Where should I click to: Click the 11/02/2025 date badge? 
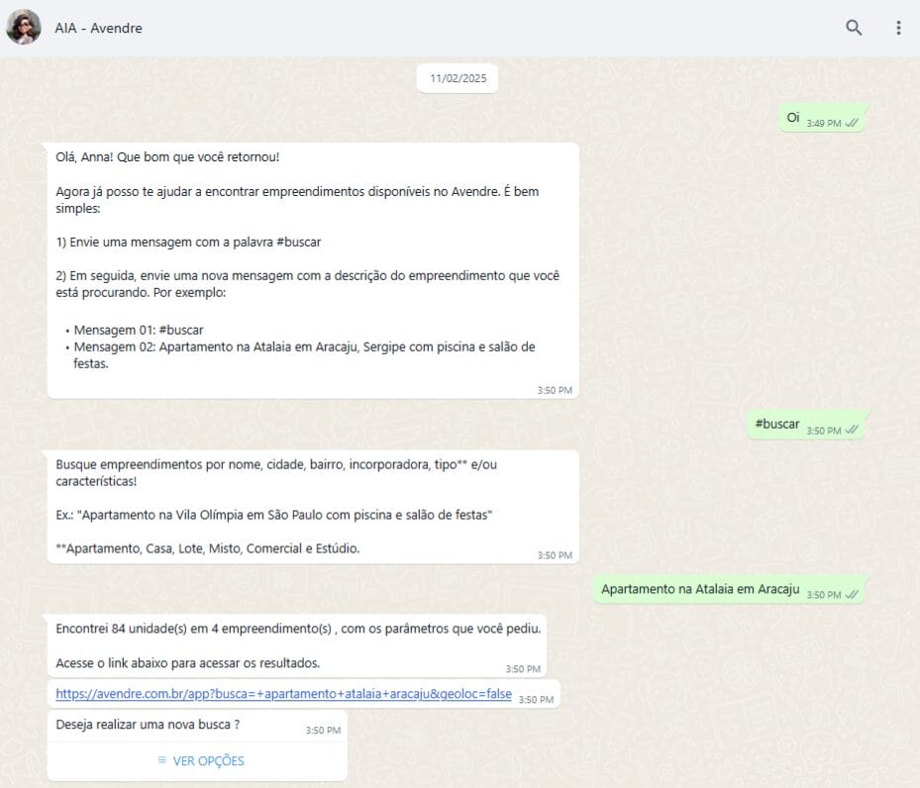click(458, 78)
